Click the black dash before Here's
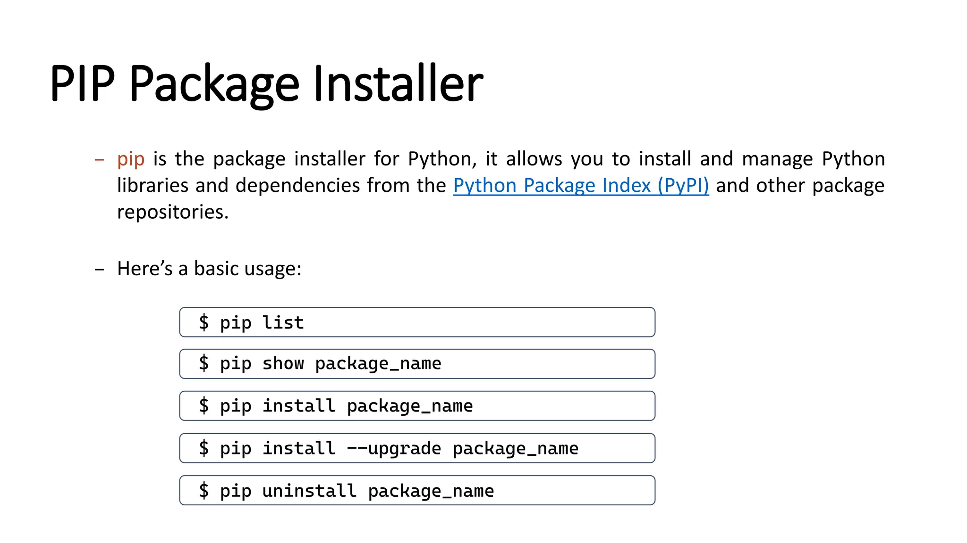Image resolution: width=967 pixels, height=543 pixels. click(99, 270)
